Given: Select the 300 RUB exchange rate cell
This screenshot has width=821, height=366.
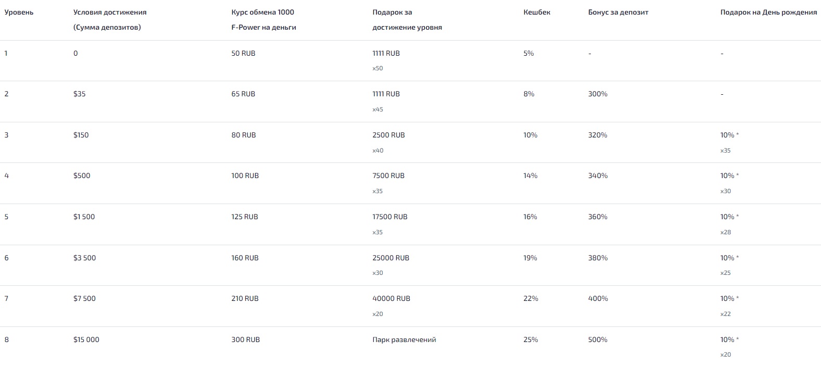Looking at the screenshot, I should pyautogui.click(x=245, y=339).
